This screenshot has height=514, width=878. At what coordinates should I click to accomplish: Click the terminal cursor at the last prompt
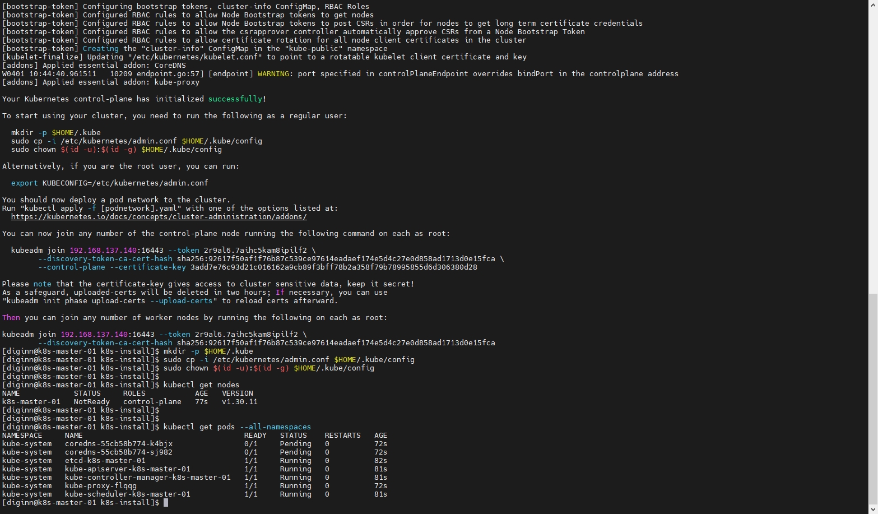[166, 503]
